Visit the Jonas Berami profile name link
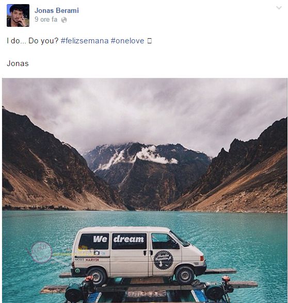 click(x=57, y=10)
